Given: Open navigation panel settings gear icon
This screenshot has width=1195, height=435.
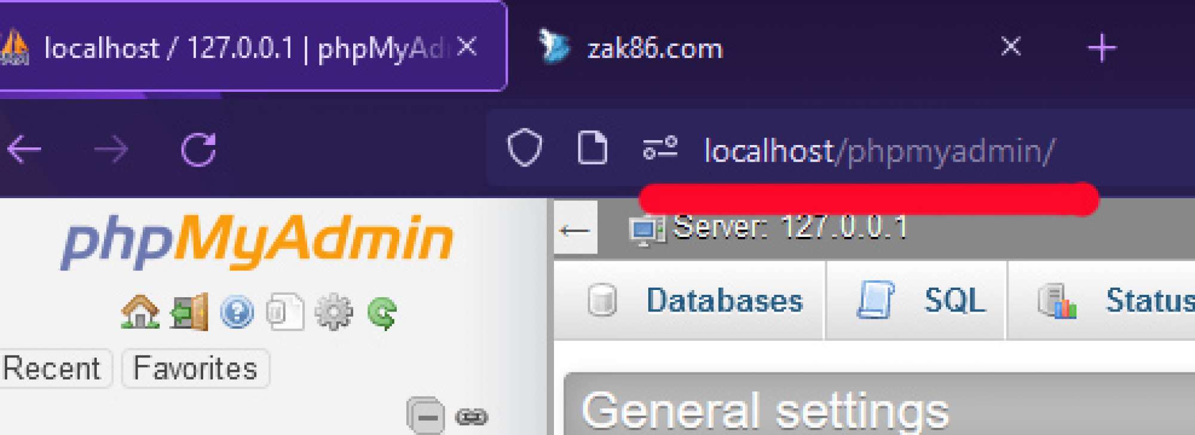Looking at the screenshot, I should click(x=333, y=311).
